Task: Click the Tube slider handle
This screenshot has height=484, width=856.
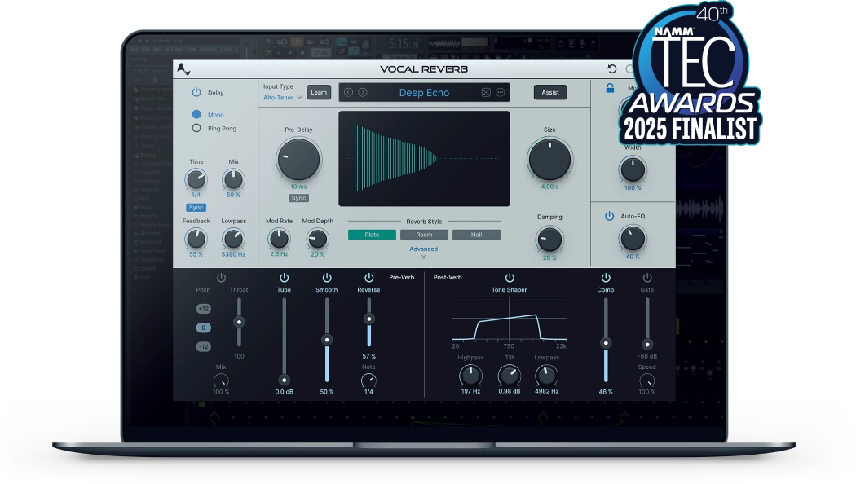Action: 284,380
